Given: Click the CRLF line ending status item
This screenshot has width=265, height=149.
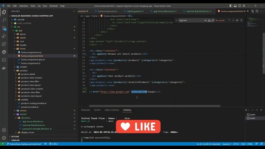Looking at the screenshot, I should [243, 144].
